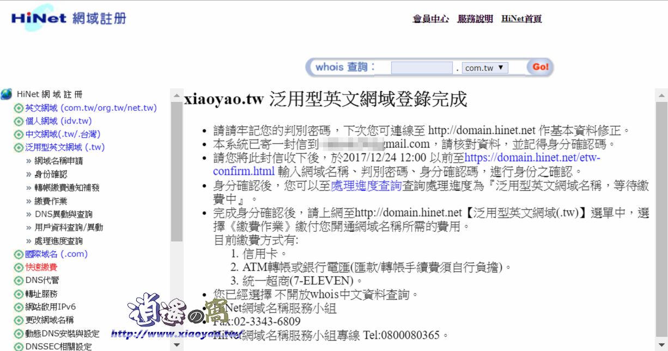The height and width of the screenshot is (351, 668).
Task: Go to HiNet首頁 from top menu
Action: point(521,19)
